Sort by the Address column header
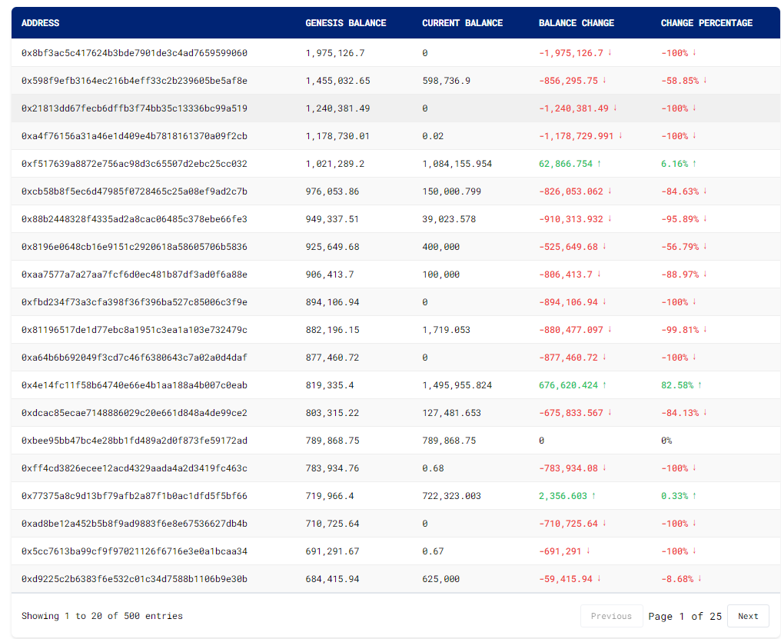The width and height of the screenshot is (781, 639). (40, 23)
